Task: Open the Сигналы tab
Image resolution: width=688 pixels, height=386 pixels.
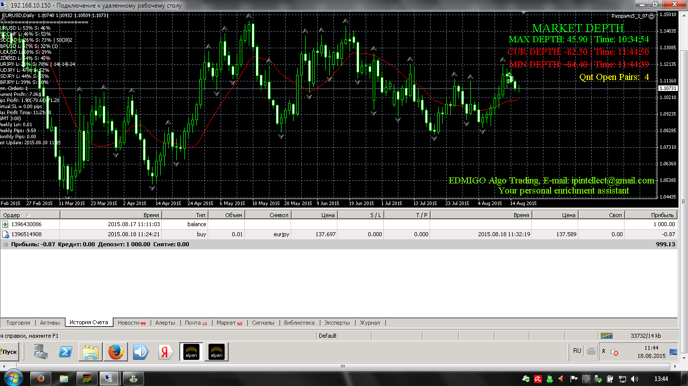Action: [x=263, y=323]
